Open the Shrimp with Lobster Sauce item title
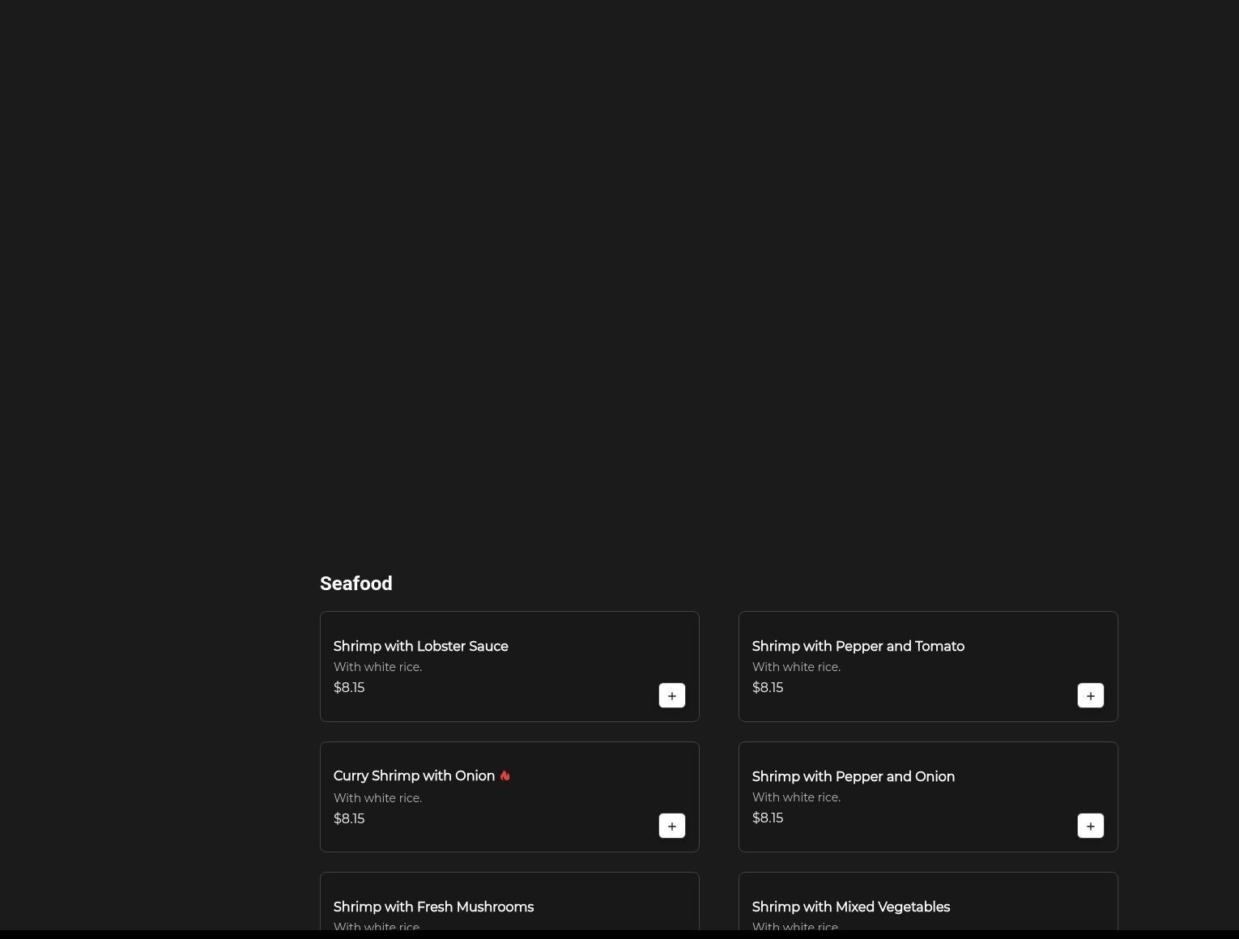This screenshot has height=939, width=1239. pyautogui.click(x=421, y=646)
